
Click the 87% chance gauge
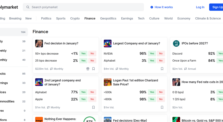point(89,120)
